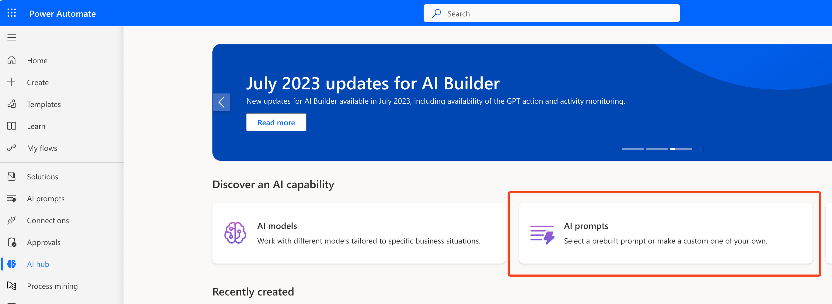
Task: Click the Approvals clipboard icon
Action: click(12, 242)
